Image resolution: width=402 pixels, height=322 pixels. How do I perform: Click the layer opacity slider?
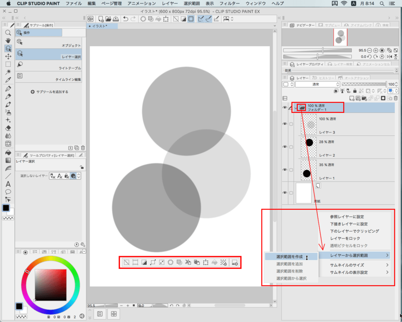364,84
